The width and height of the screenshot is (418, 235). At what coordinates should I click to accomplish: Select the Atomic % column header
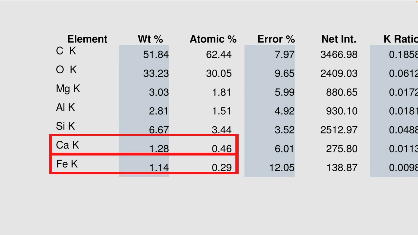tap(213, 39)
